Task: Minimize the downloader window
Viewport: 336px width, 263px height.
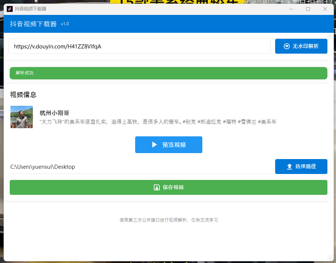Action: [291, 9]
